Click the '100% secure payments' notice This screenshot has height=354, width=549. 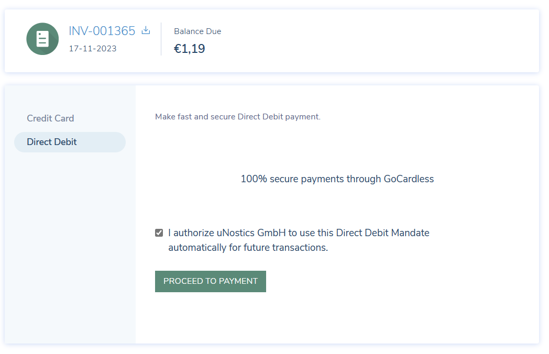point(337,179)
